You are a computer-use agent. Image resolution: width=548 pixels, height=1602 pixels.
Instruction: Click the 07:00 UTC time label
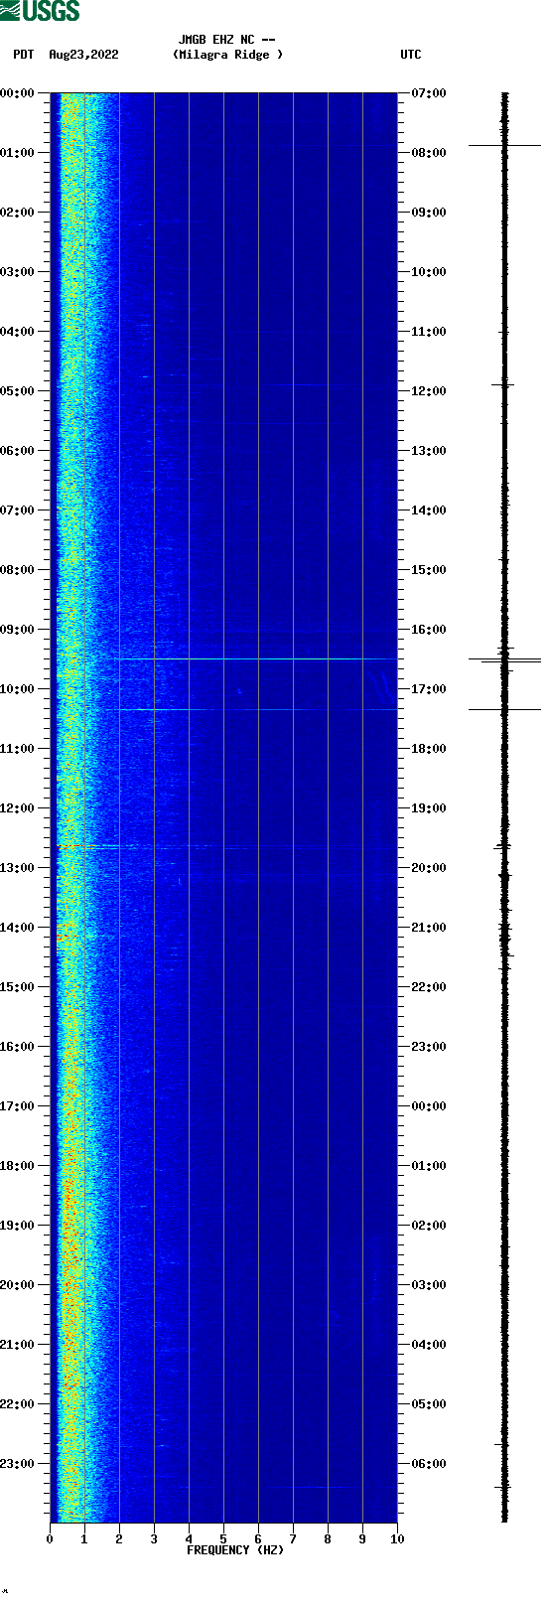pos(429,93)
